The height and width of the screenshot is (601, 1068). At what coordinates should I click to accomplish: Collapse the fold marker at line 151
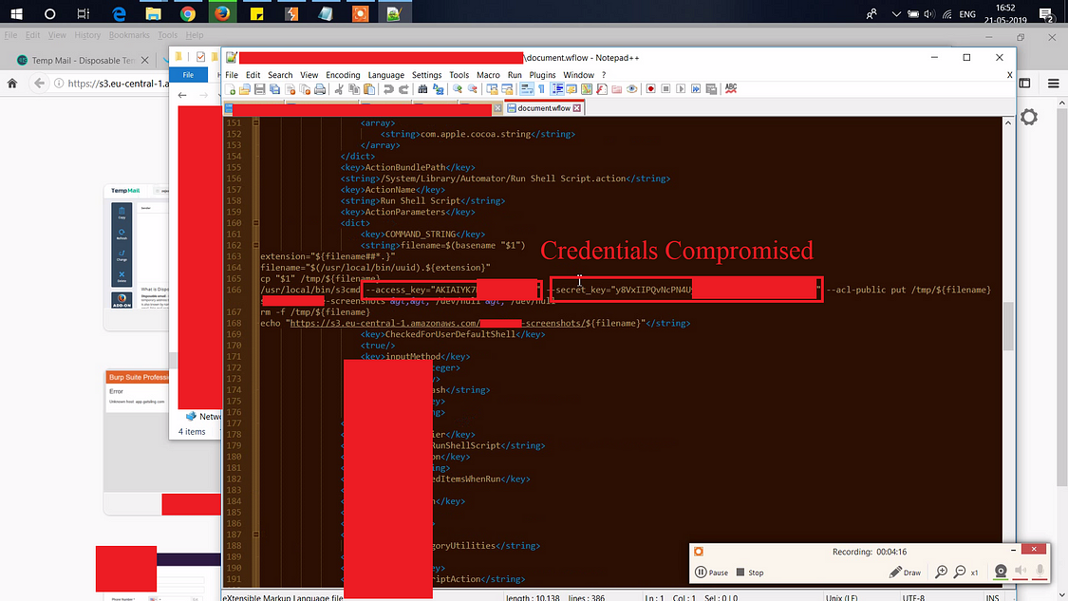point(255,122)
